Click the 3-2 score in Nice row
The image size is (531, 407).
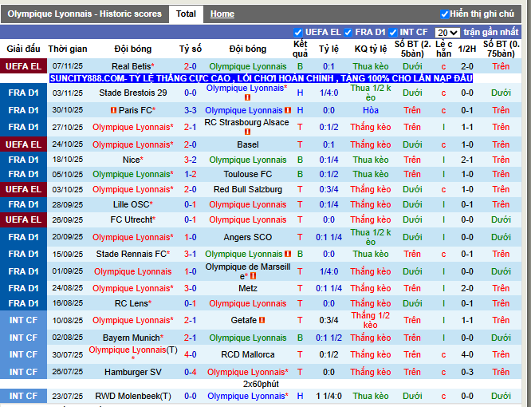[191, 160]
